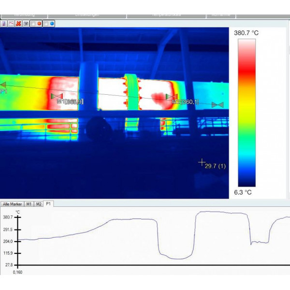Select the crosshair marker reading 29.7
The width and height of the screenshot is (290, 290).
(x=202, y=163)
